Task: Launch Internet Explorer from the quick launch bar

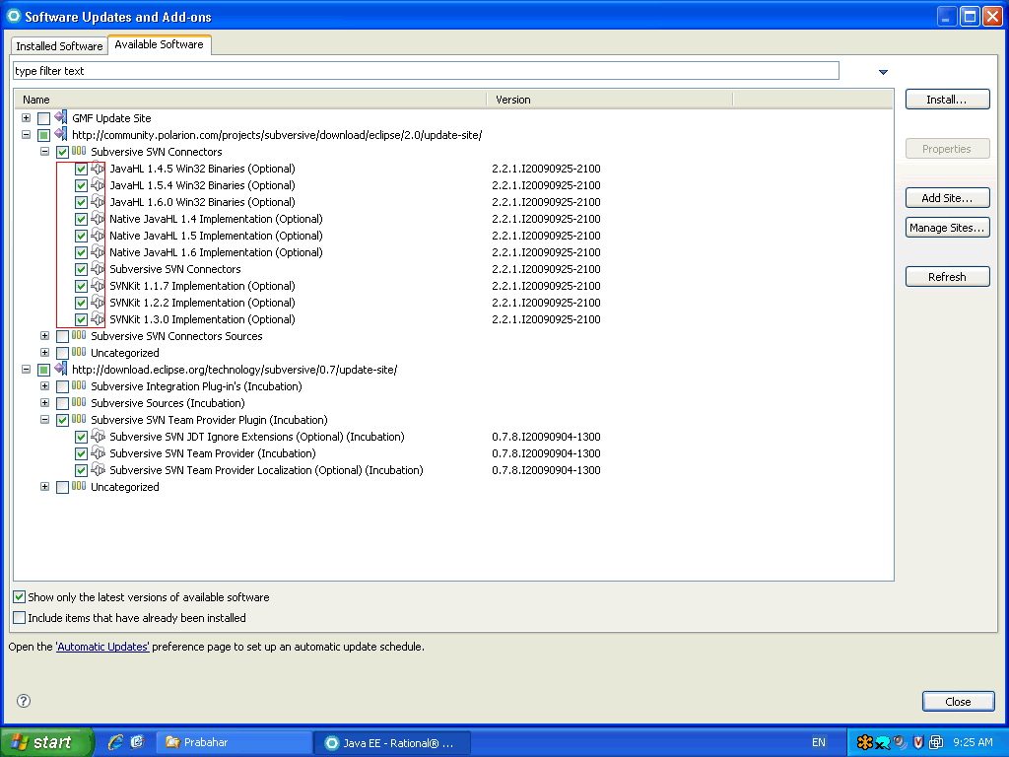Action: (x=116, y=742)
